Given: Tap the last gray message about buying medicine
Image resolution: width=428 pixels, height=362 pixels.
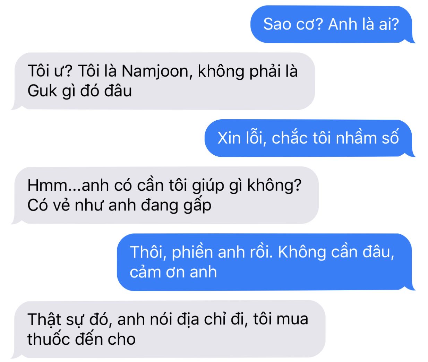Looking at the screenshot, I should (168, 329).
